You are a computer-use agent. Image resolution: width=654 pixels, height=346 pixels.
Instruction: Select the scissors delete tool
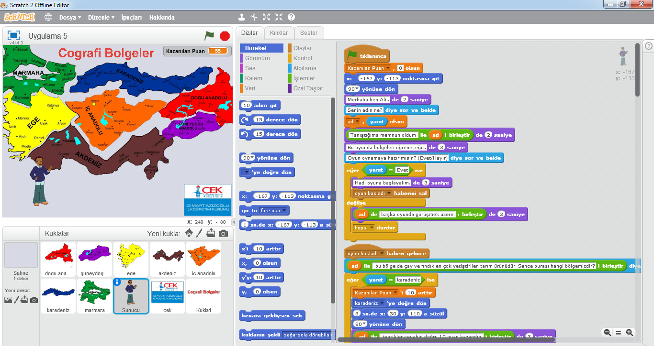tap(254, 17)
